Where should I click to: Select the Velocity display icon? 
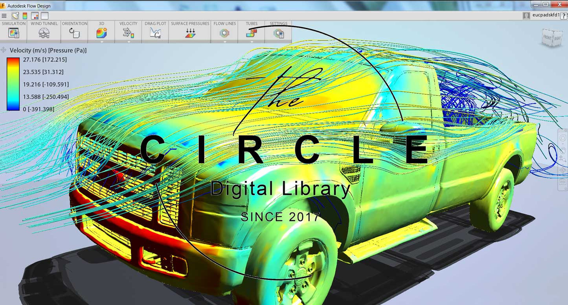pos(129,33)
